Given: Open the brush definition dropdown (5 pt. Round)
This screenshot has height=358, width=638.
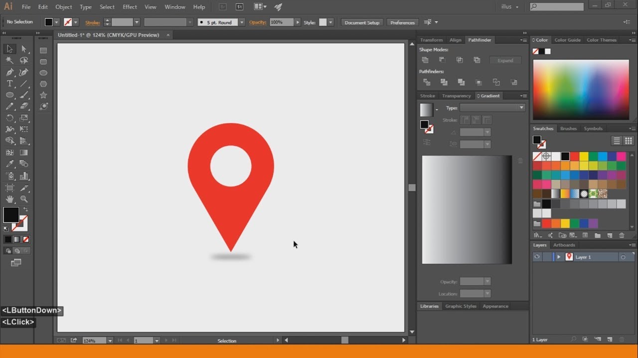Looking at the screenshot, I should point(242,22).
